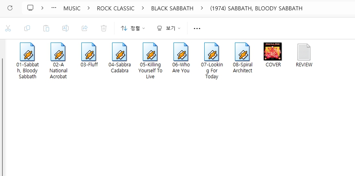Go to ROCK CLASSIC folder in breadcrumb
Viewport: 355px width, 176px height.
(116, 8)
